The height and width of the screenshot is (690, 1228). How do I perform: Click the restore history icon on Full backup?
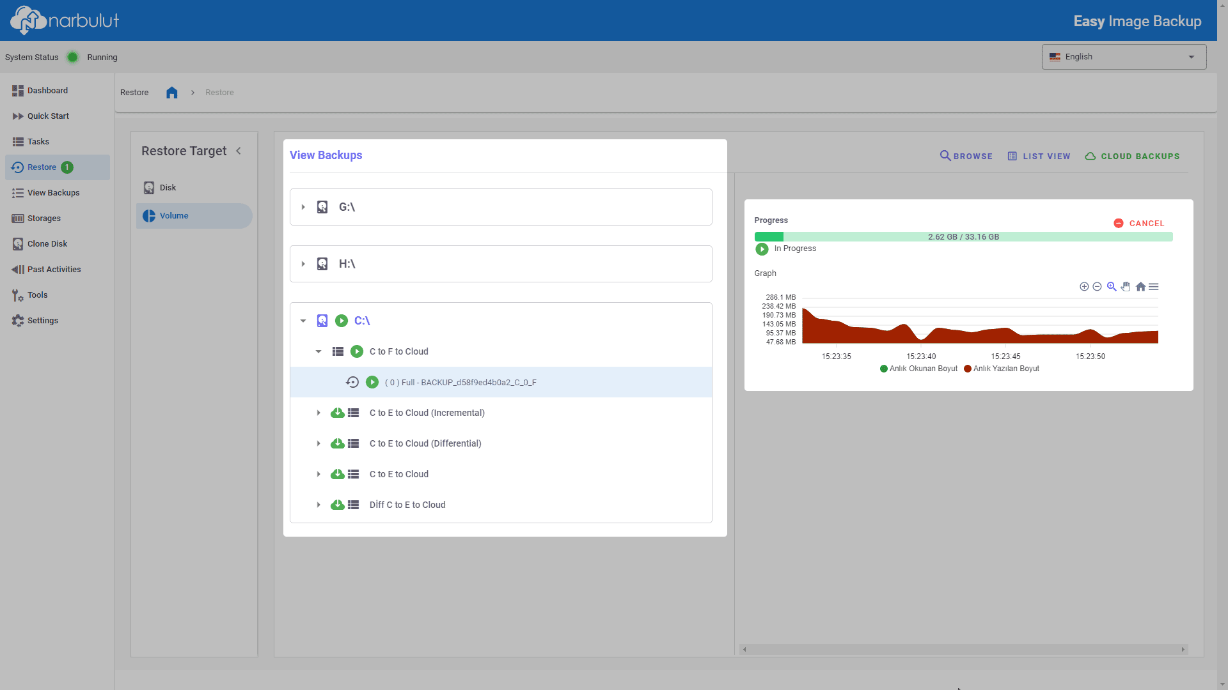pyautogui.click(x=352, y=382)
